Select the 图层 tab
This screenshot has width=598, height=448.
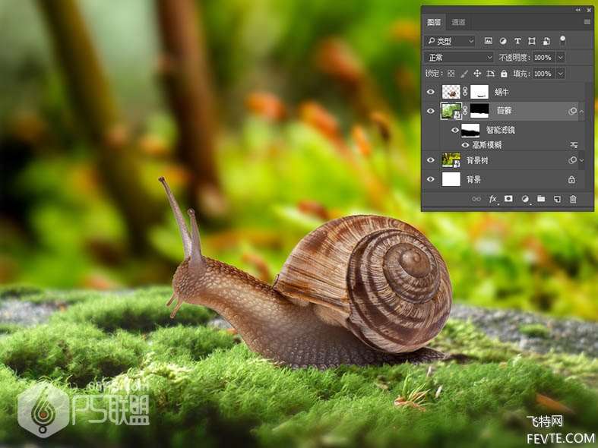pyautogui.click(x=434, y=23)
